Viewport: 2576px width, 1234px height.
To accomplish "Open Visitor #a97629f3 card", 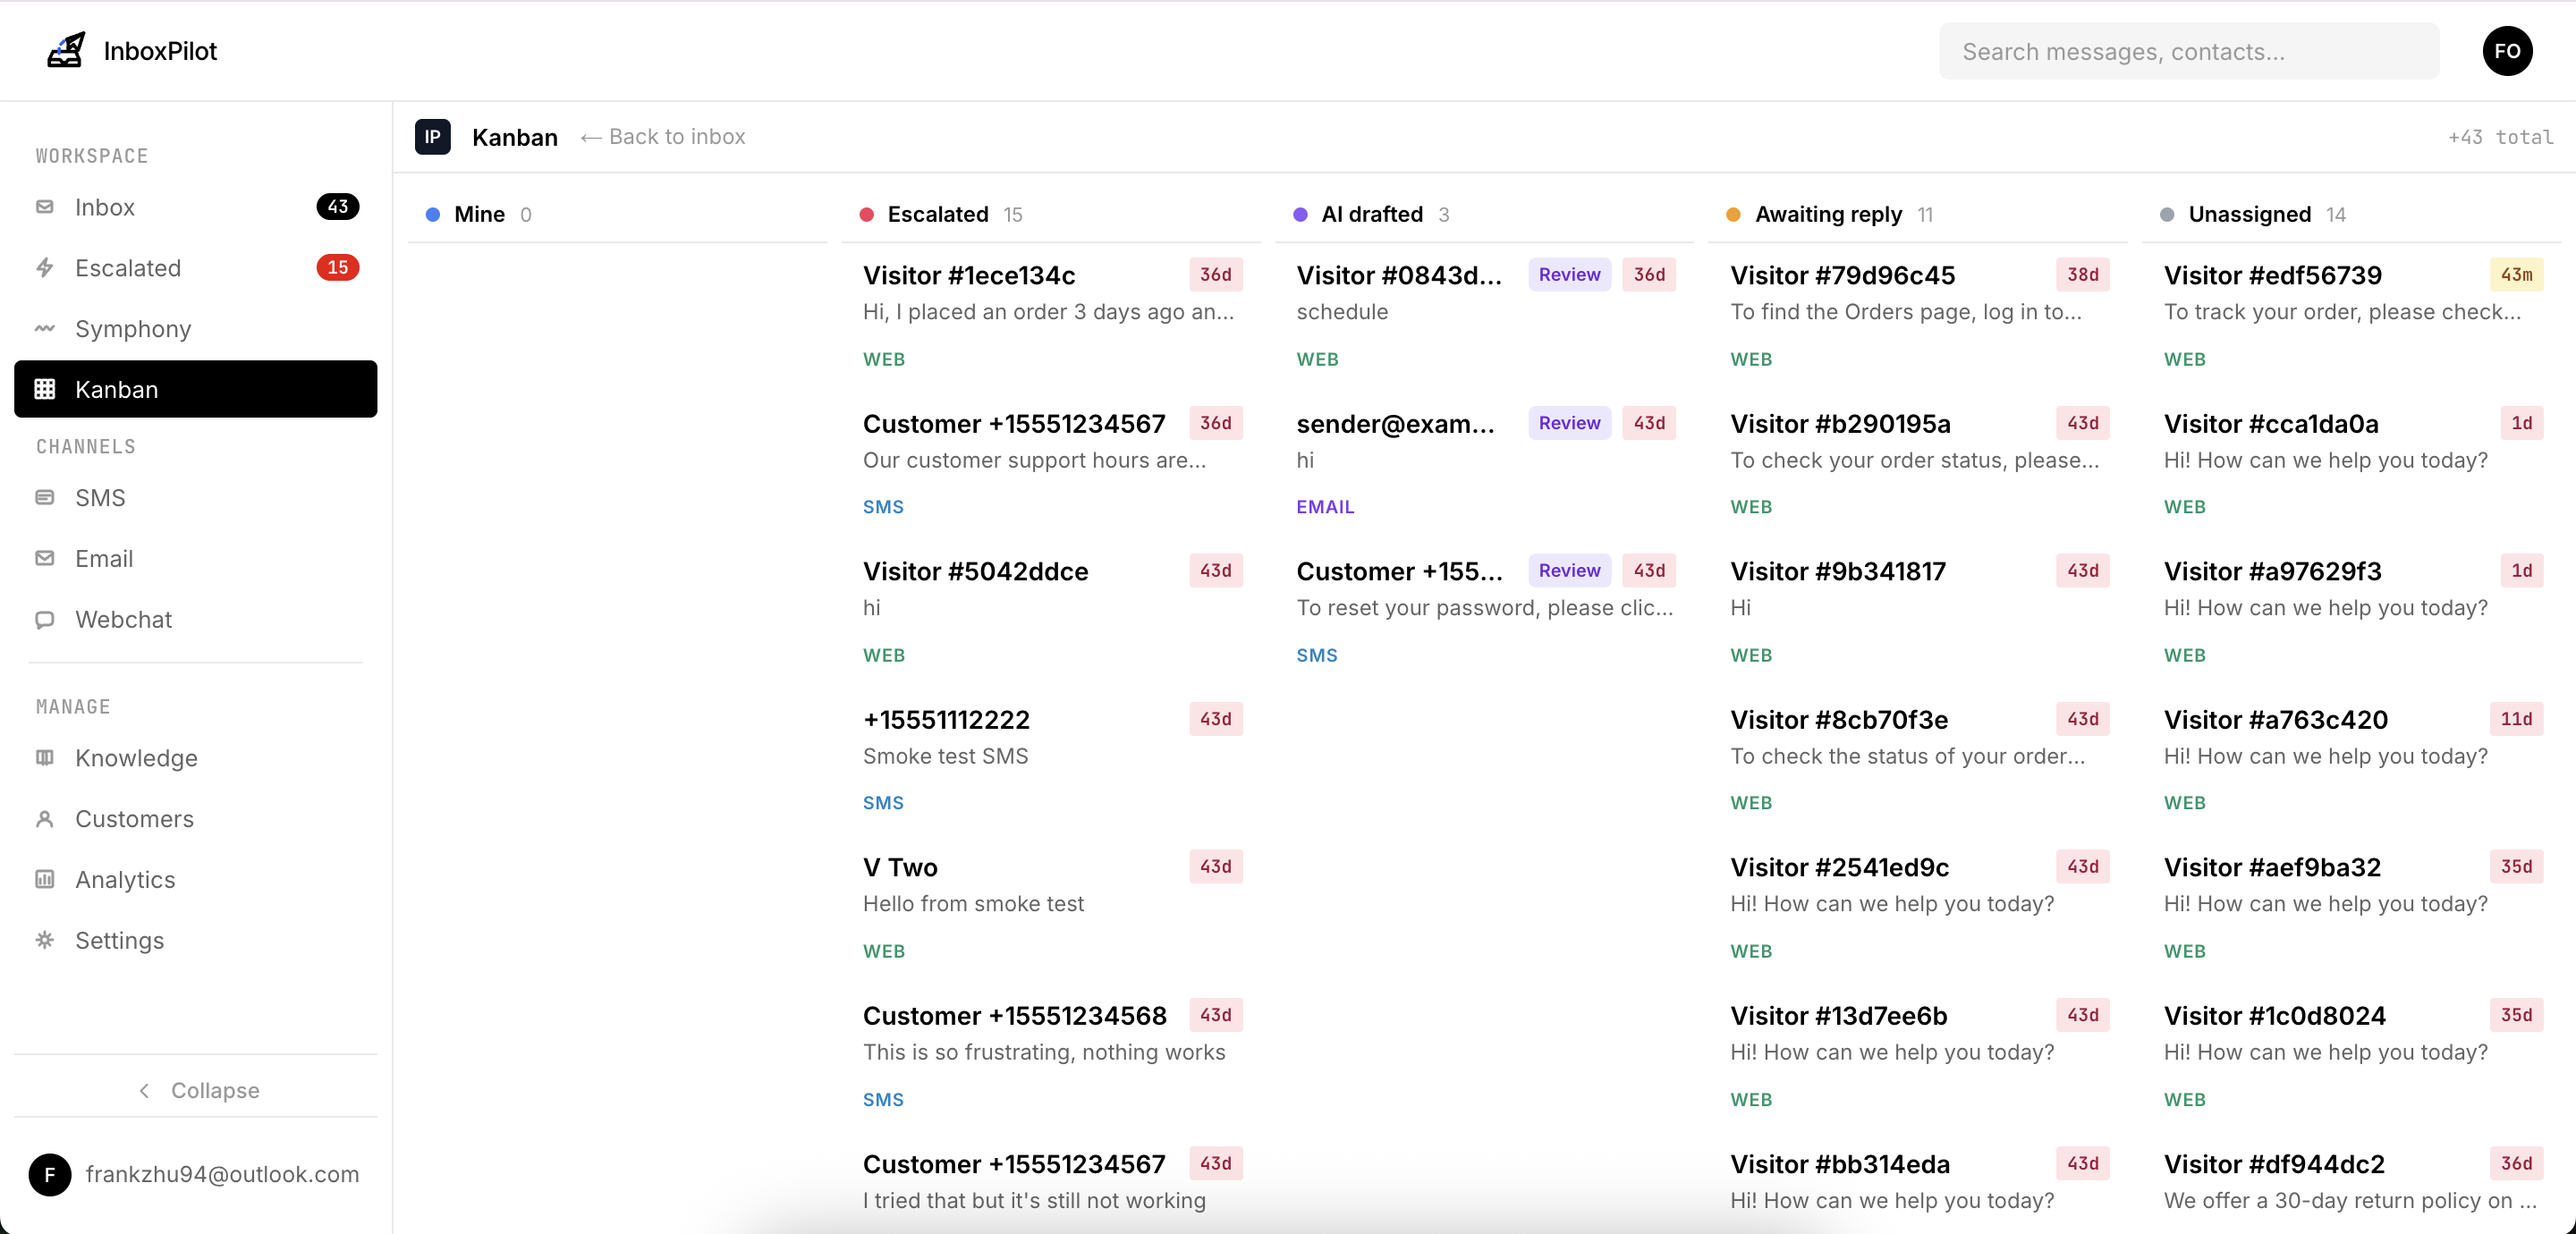I will click(x=2351, y=612).
